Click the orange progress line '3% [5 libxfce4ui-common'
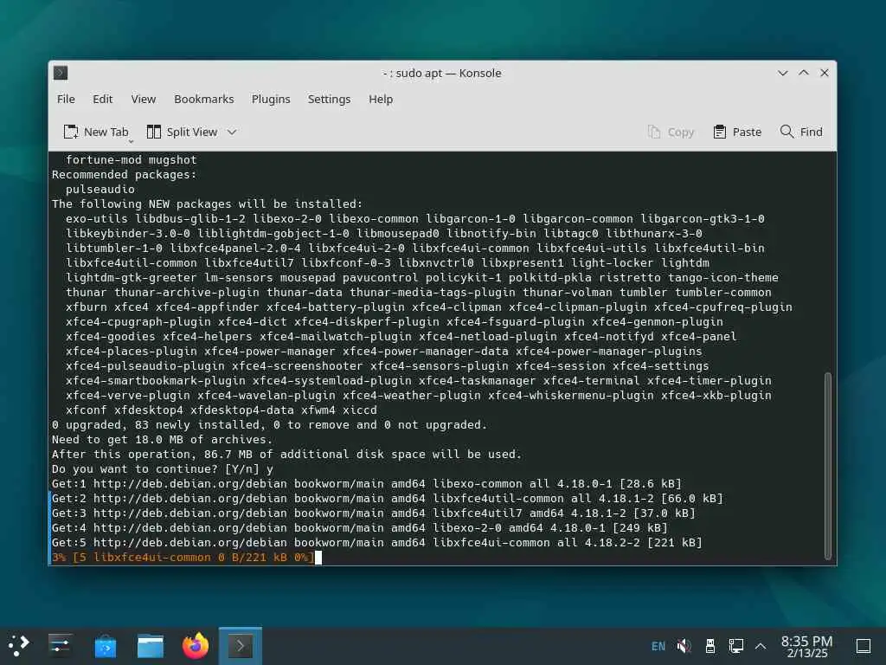The height and width of the screenshot is (665, 886). point(183,558)
